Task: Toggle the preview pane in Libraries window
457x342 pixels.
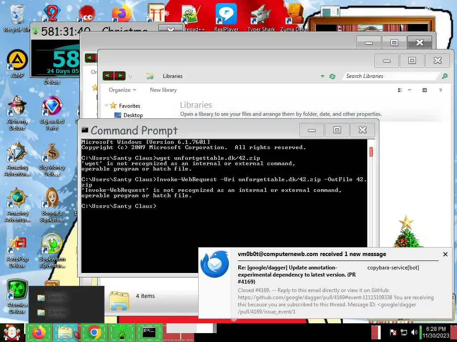Action: [425, 90]
